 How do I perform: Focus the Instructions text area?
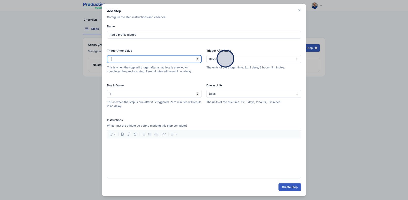pos(204,158)
